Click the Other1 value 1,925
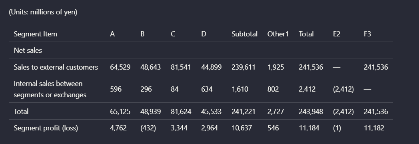 (x=276, y=67)
